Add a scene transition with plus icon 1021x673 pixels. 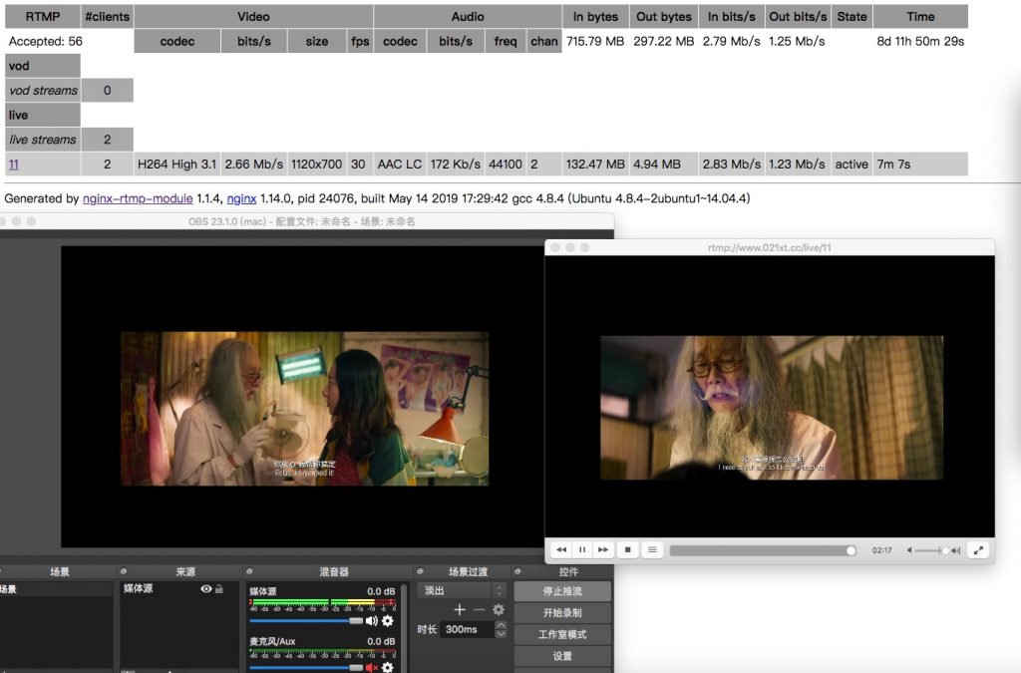[x=460, y=610]
